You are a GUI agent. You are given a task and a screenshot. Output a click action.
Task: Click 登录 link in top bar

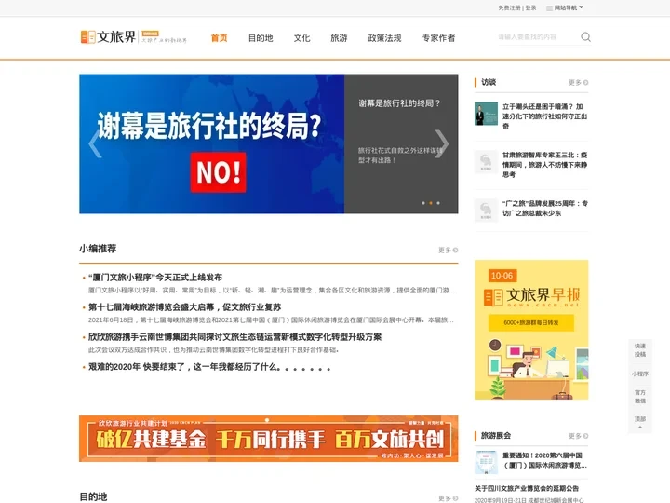click(x=530, y=7)
